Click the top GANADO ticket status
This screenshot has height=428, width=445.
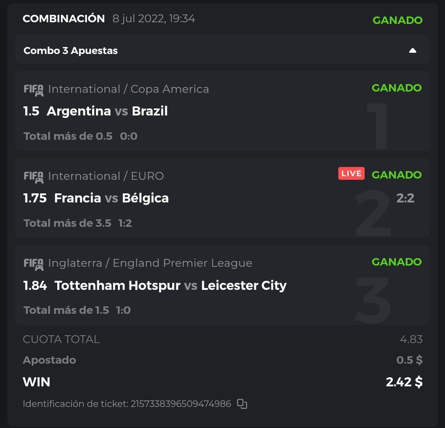pos(397,20)
